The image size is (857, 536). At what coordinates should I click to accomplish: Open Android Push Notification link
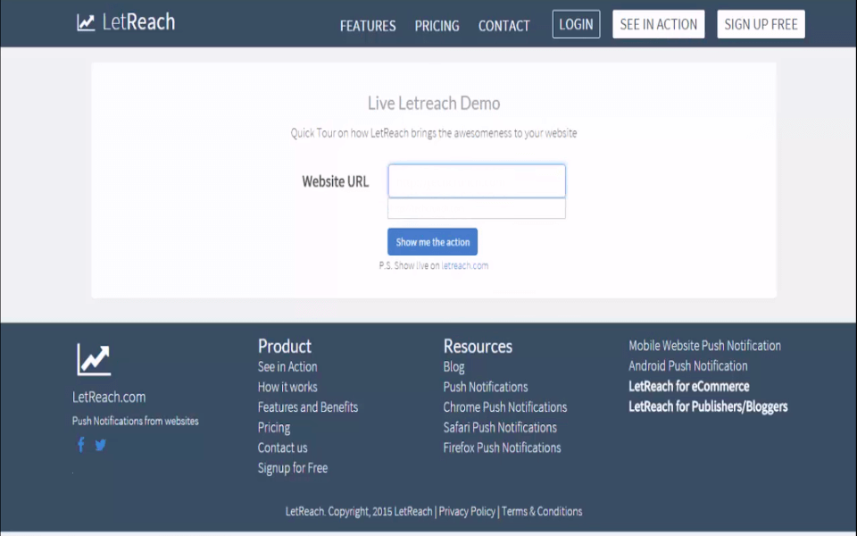coord(688,366)
